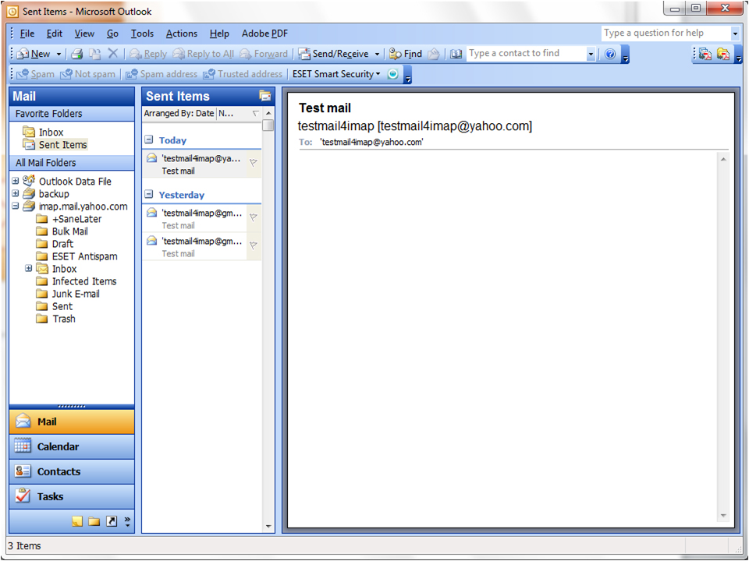749x561 pixels.
Task: Open the Address Book icon
Action: 456,54
